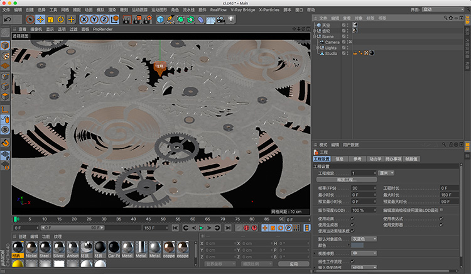The image size is (471, 274).
Task: Select the Scene object in object manager
Action: point(328,36)
